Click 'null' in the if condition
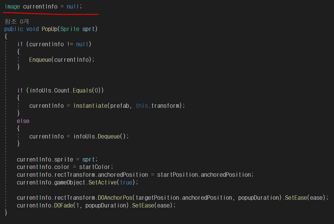The image size is (334, 224). click(x=83, y=44)
